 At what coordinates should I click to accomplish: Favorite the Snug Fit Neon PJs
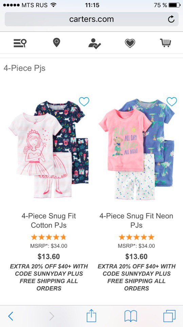point(172,102)
